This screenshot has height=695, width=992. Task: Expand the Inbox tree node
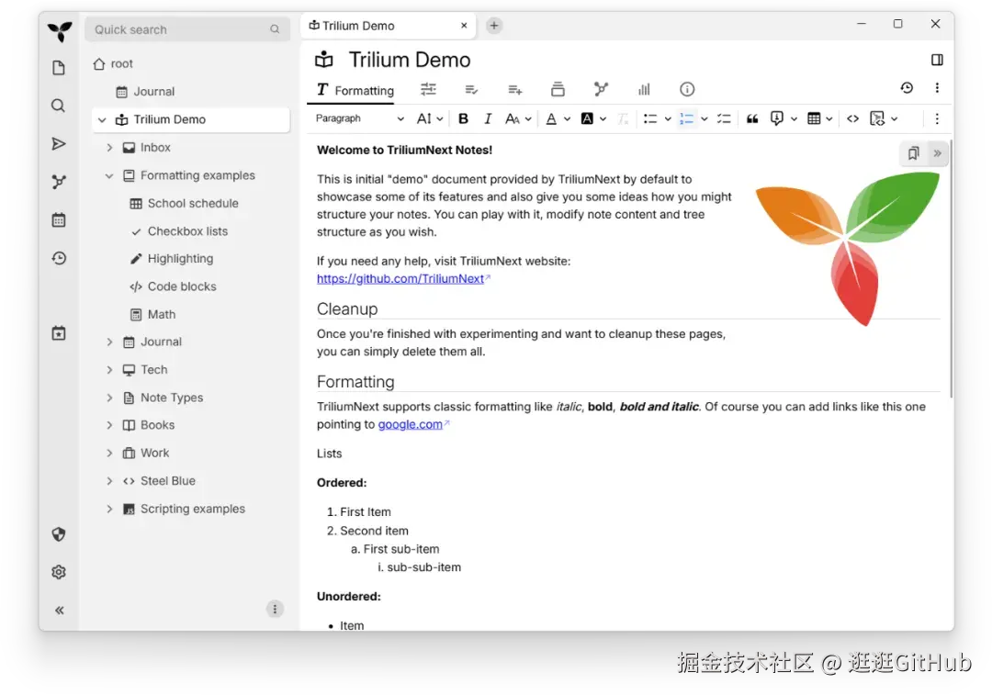click(x=109, y=147)
